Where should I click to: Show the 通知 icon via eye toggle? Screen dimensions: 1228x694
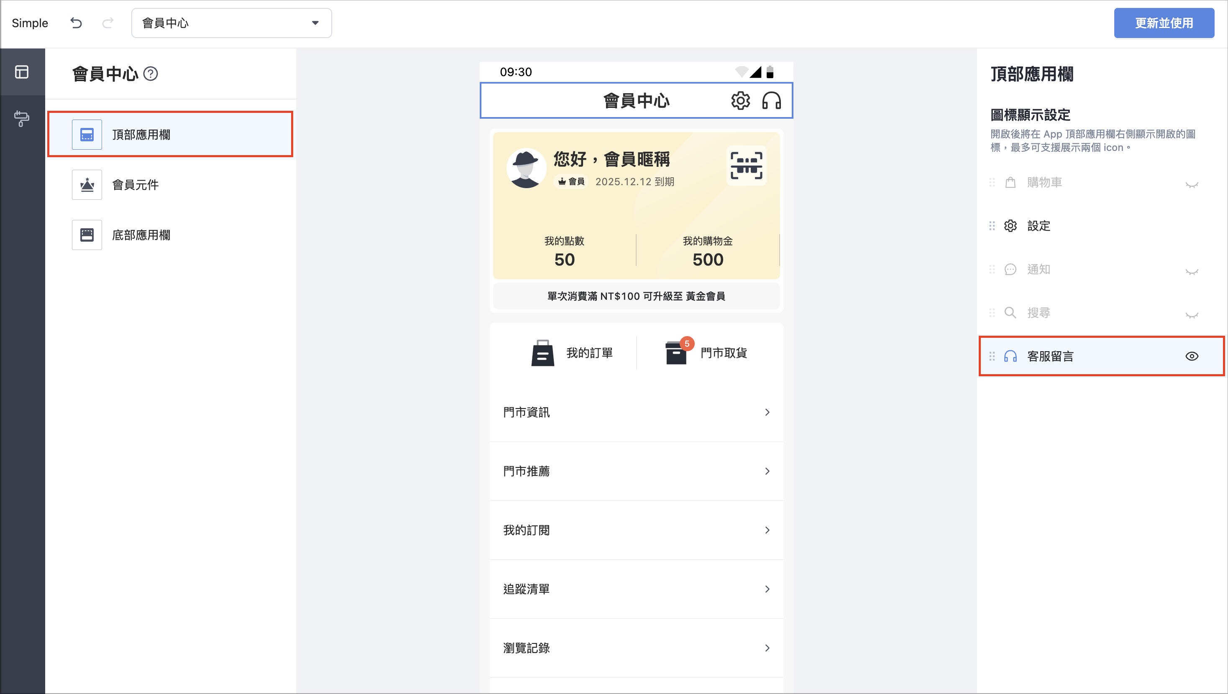tap(1192, 271)
